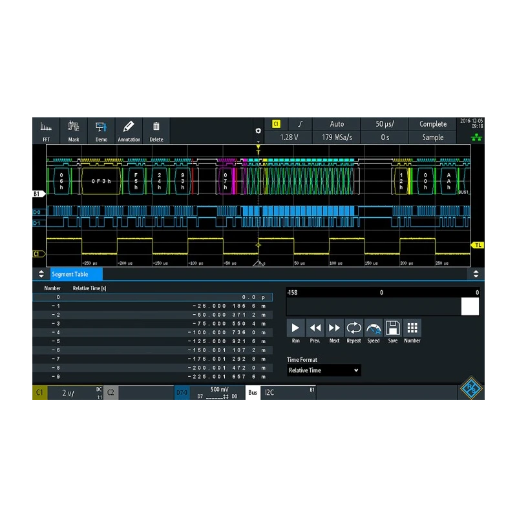
Task: Open the FFT tool
Action: click(x=46, y=131)
